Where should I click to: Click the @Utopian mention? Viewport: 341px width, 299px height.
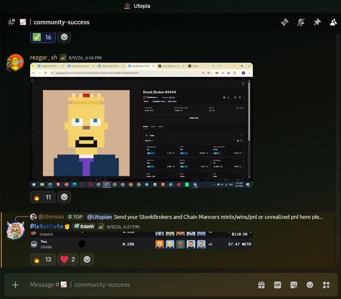coord(99,217)
